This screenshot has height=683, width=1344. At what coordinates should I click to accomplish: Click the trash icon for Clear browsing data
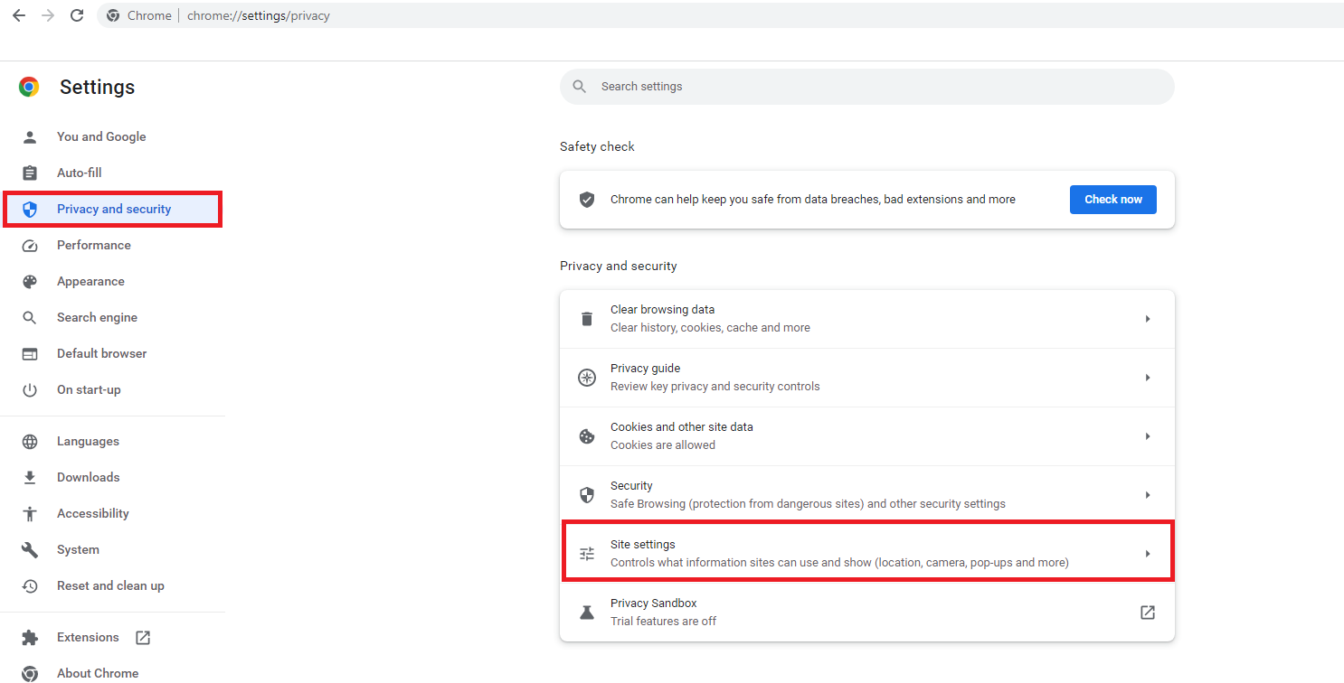(587, 319)
